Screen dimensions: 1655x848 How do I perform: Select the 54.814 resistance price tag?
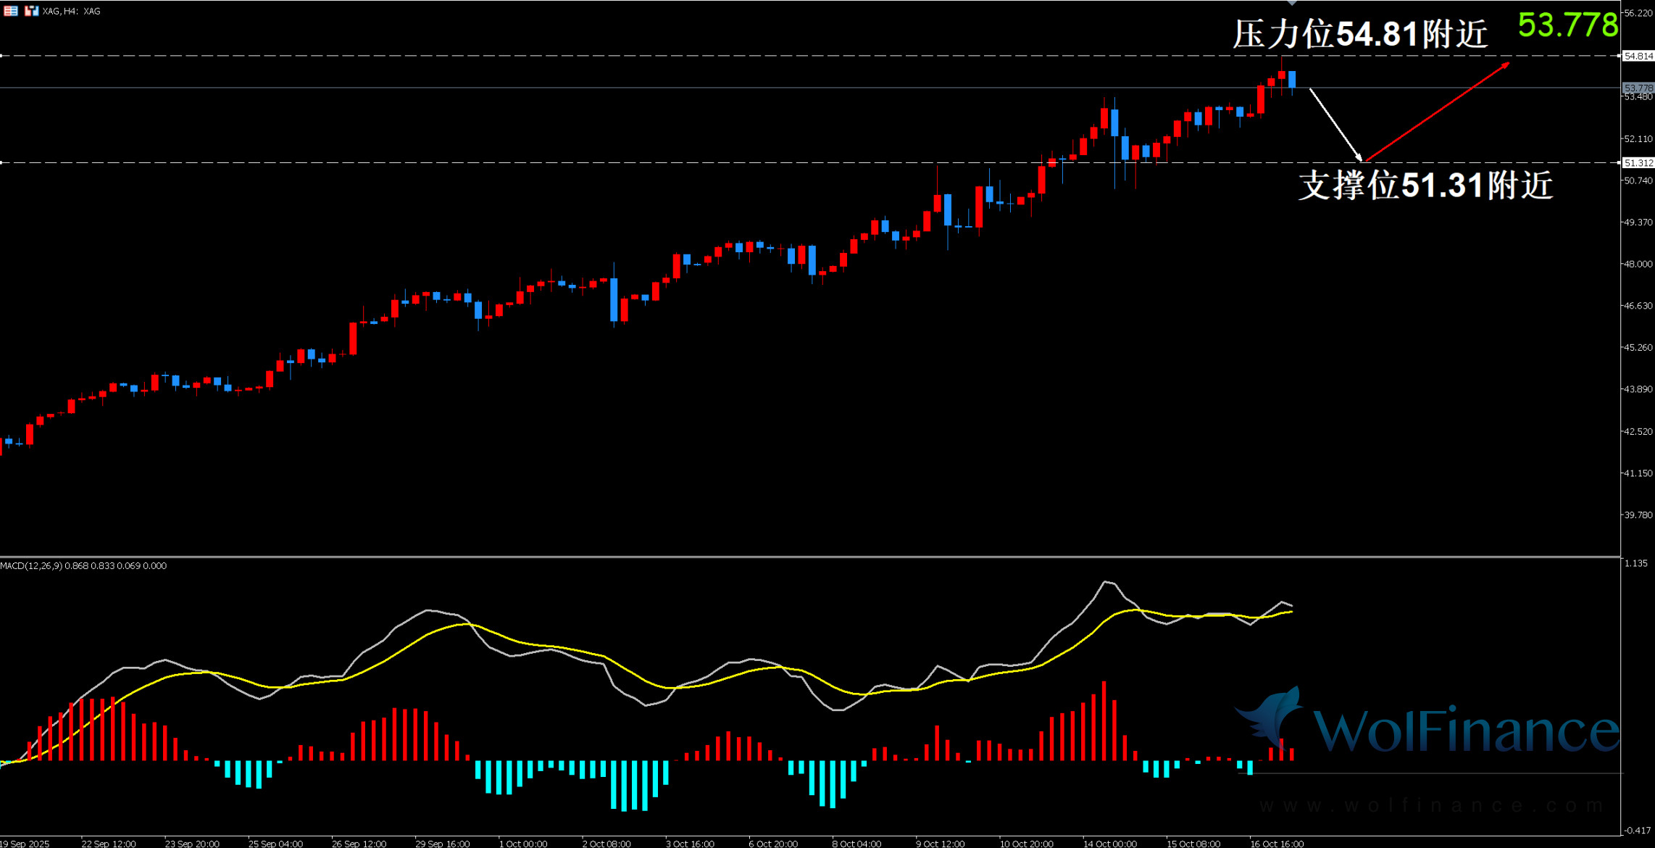[1638, 56]
